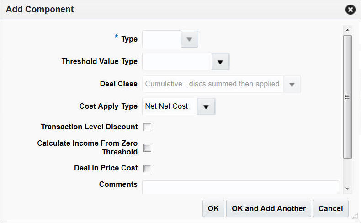361x223 pixels.
Task: Click the OK button
Action: tap(213, 208)
